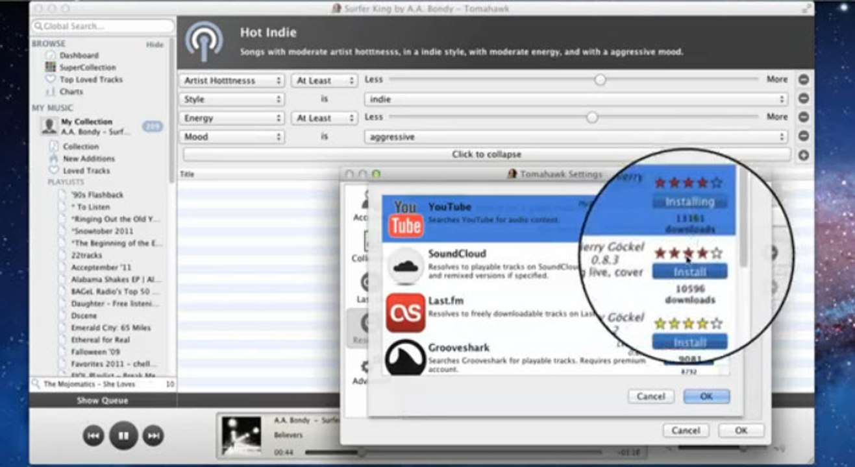This screenshot has width=855, height=467.
Task: Click the Global Search field
Action: click(103, 27)
